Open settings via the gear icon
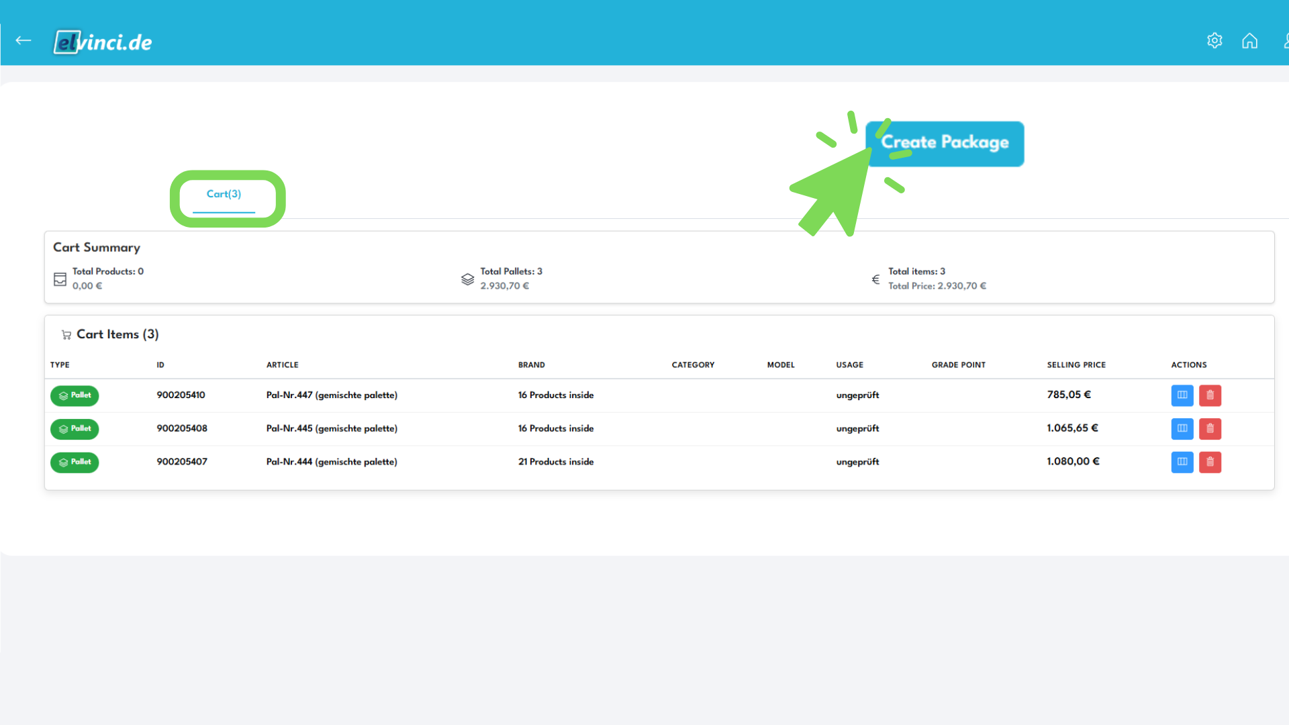 tap(1214, 40)
